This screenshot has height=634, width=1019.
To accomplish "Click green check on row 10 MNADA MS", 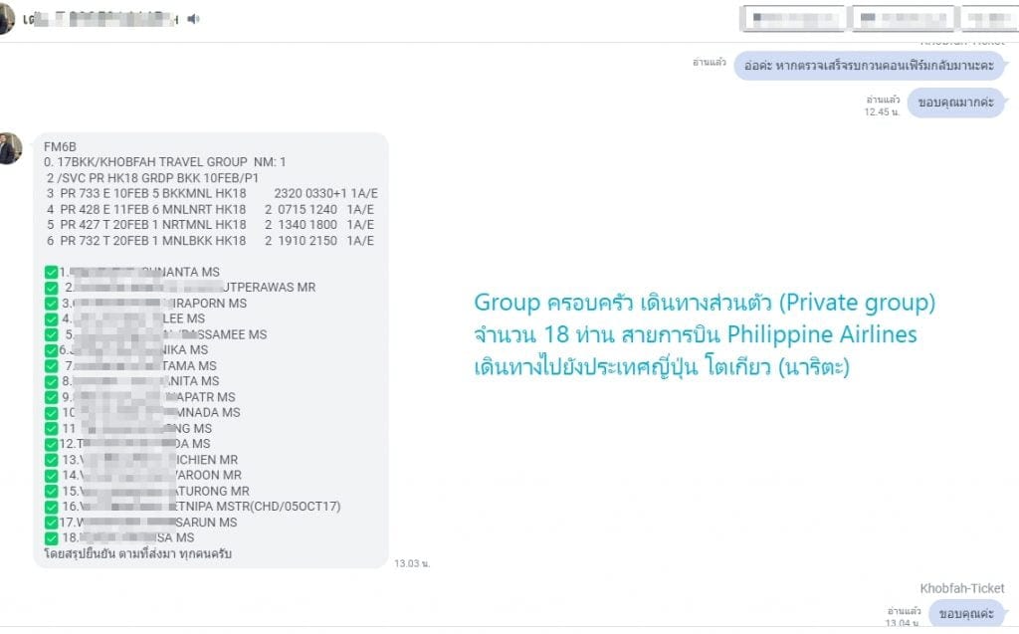I will (52, 412).
